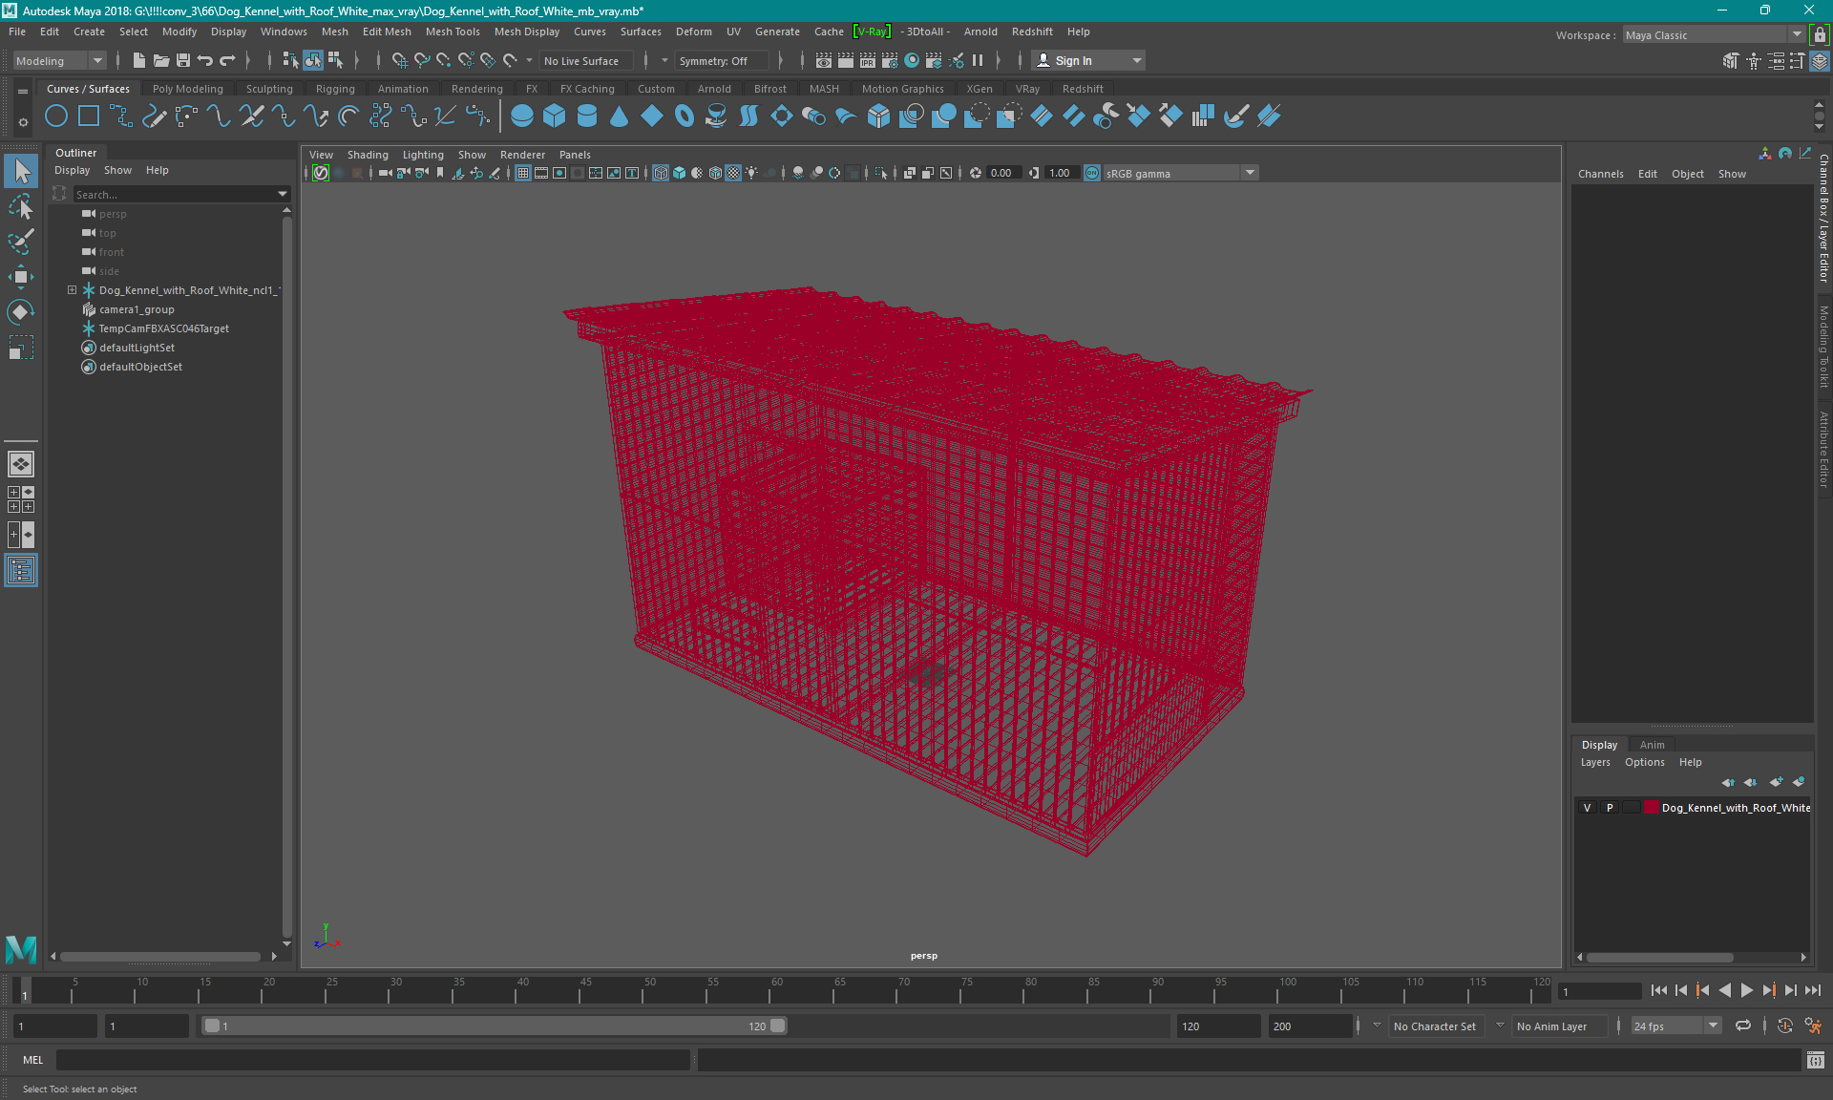Image resolution: width=1833 pixels, height=1100 pixels.
Task: Click the time range slider bar
Action: coord(495,1026)
